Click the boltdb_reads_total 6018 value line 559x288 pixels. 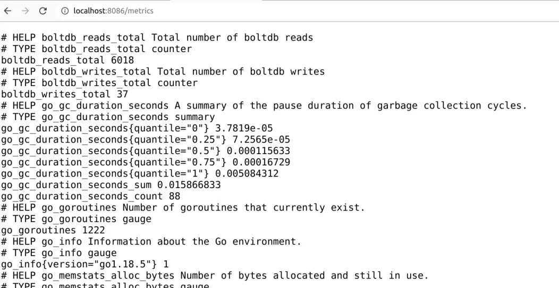coord(67,60)
